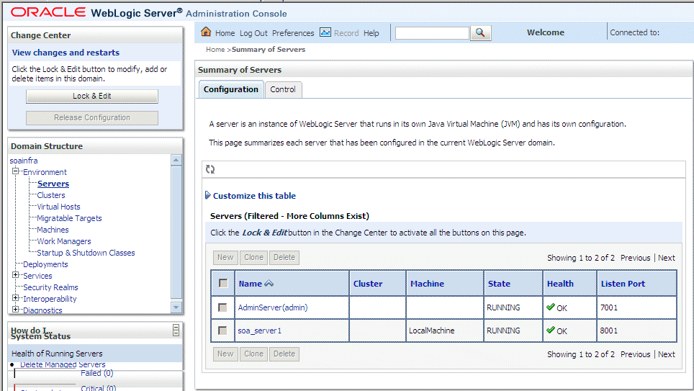Select Virtual Hosts tree item
The width and height of the screenshot is (694, 391).
(x=58, y=207)
